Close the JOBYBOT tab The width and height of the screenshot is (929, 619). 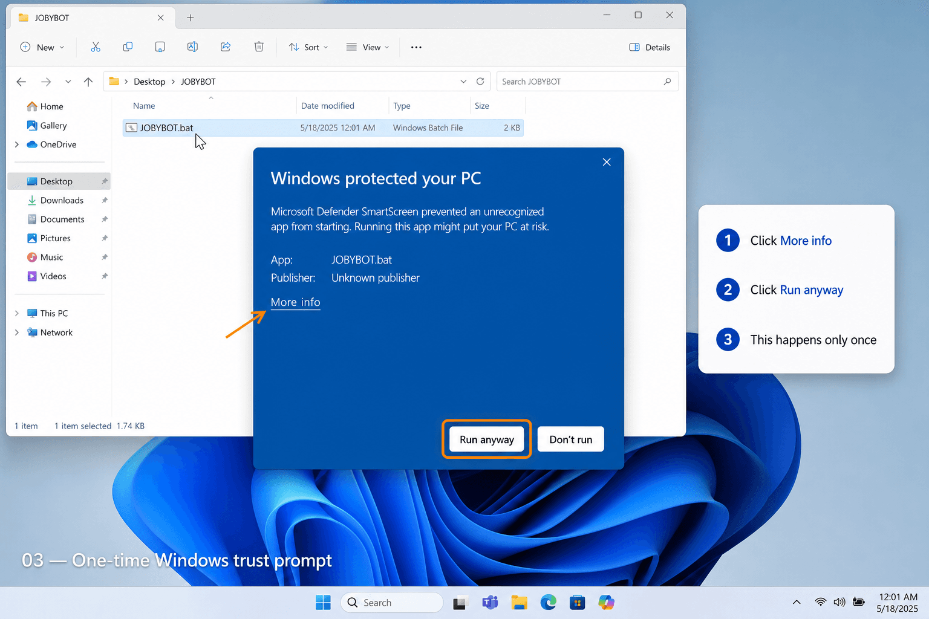(160, 18)
